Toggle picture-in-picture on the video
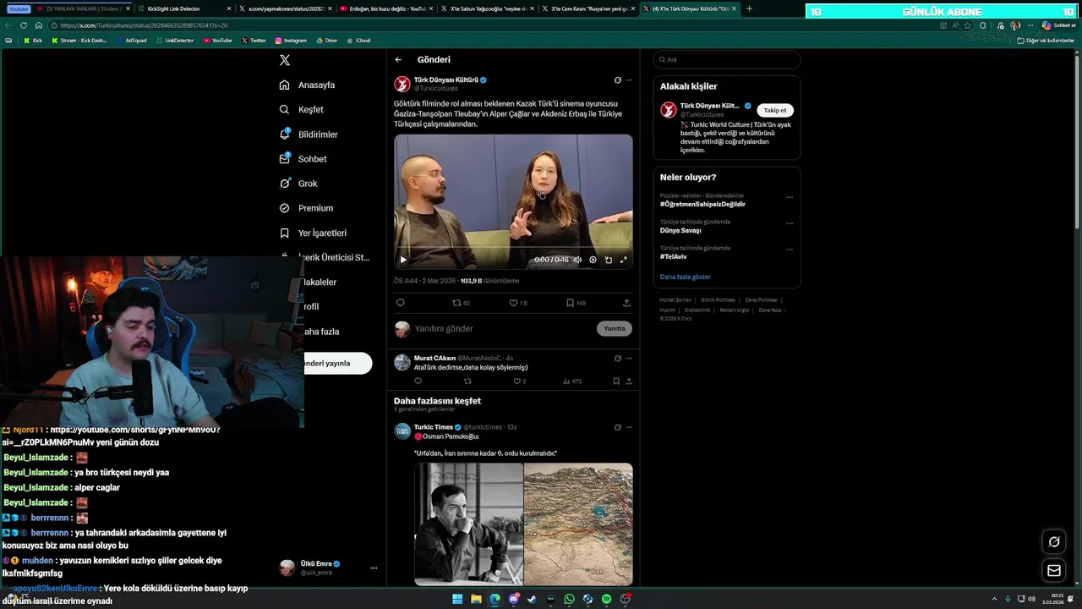 coord(608,260)
